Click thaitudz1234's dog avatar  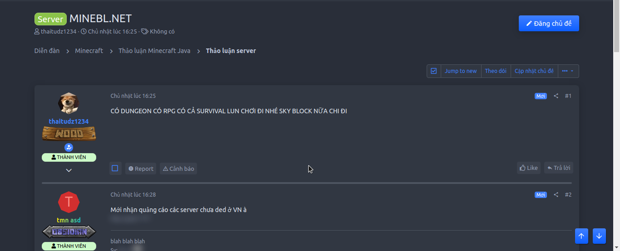(x=69, y=103)
